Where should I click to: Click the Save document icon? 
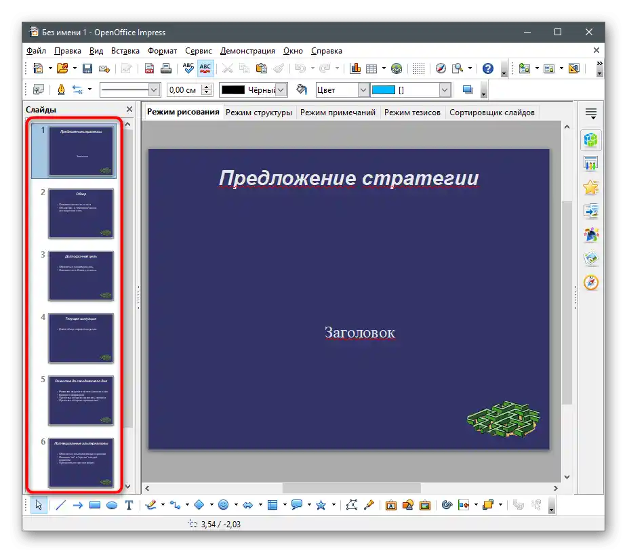click(87, 68)
